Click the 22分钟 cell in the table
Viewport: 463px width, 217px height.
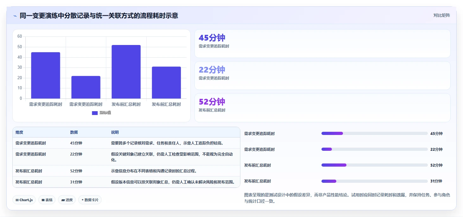click(76, 154)
